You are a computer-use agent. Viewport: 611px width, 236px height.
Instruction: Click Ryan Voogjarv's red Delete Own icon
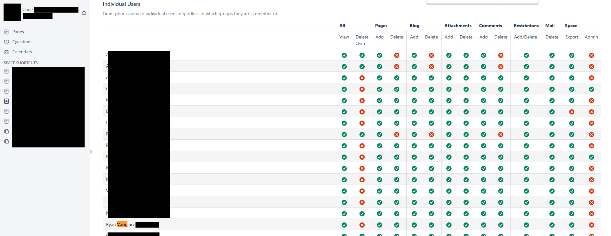[362, 225]
